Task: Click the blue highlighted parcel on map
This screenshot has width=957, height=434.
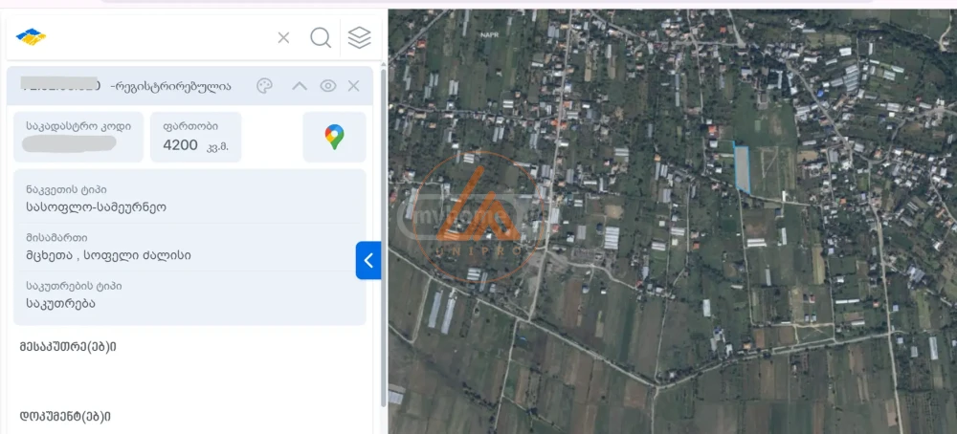Action: pos(742,168)
